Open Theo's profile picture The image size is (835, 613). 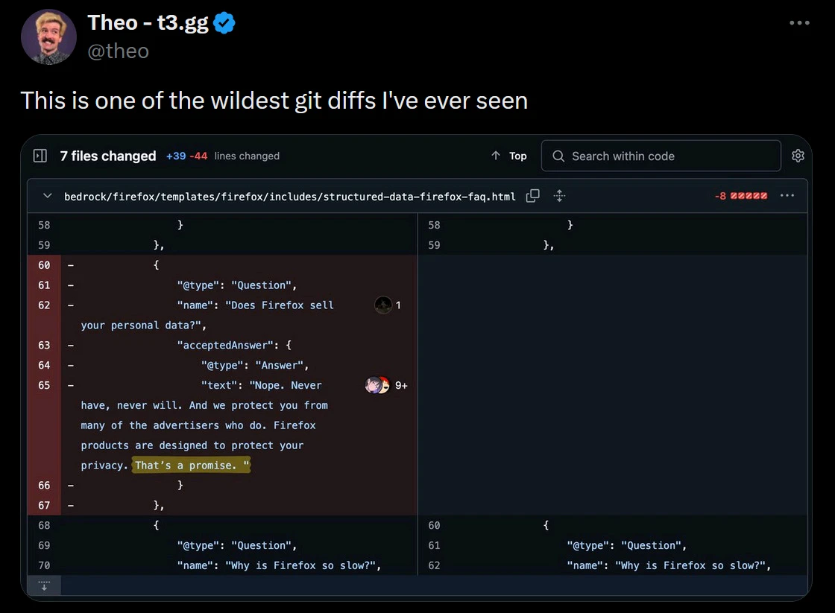[48, 37]
